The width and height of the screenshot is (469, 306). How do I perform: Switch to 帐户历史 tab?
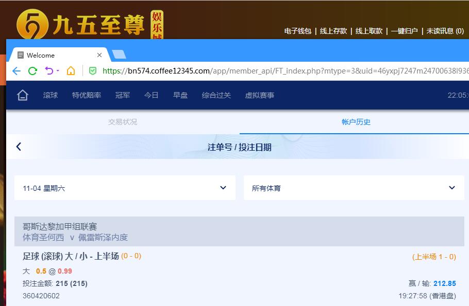[x=356, y=122]
